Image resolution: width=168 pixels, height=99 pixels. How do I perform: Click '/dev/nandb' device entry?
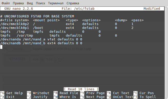[10, 43]
